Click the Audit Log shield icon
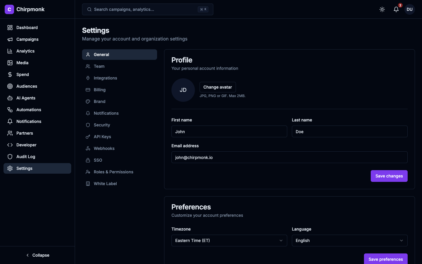Screen dimensions: 422x264 coord(10,157)
